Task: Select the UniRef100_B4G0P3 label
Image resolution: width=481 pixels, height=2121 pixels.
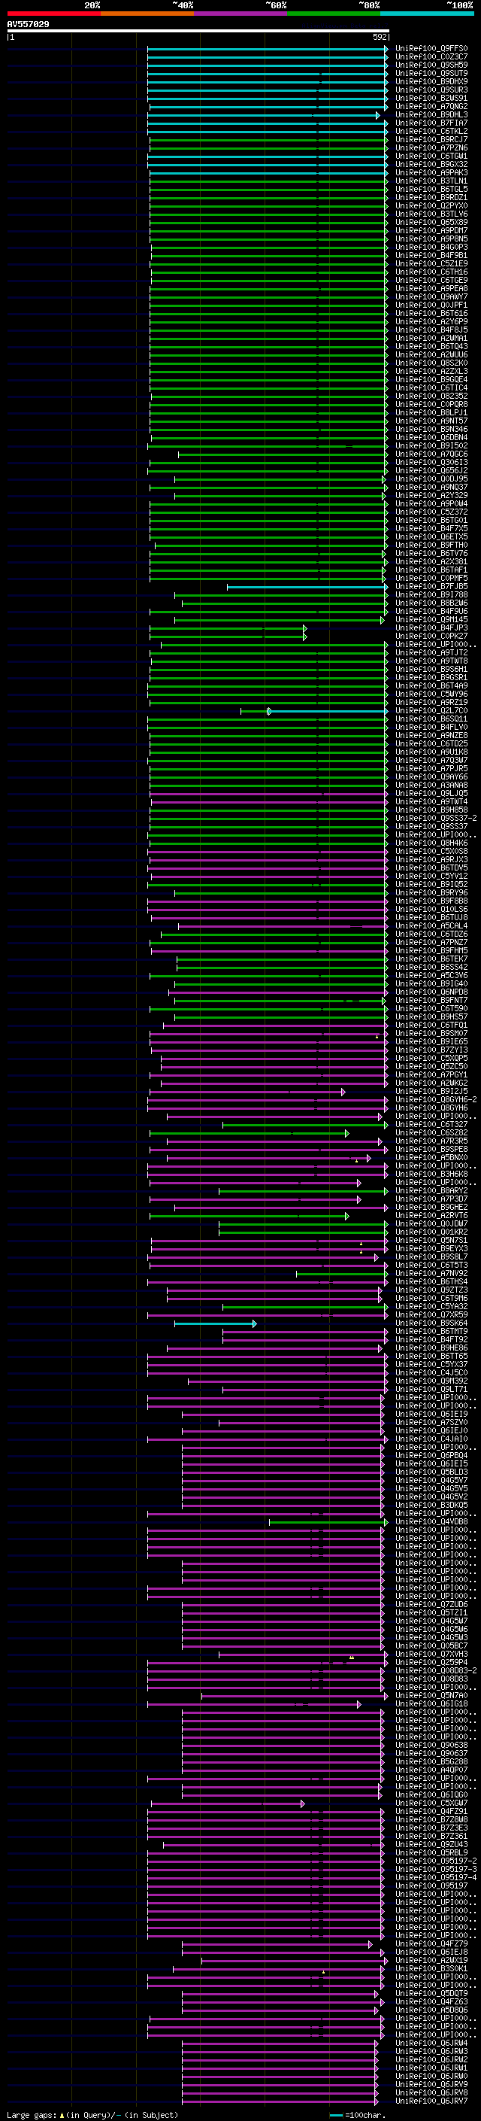Action: pos(431,248)
